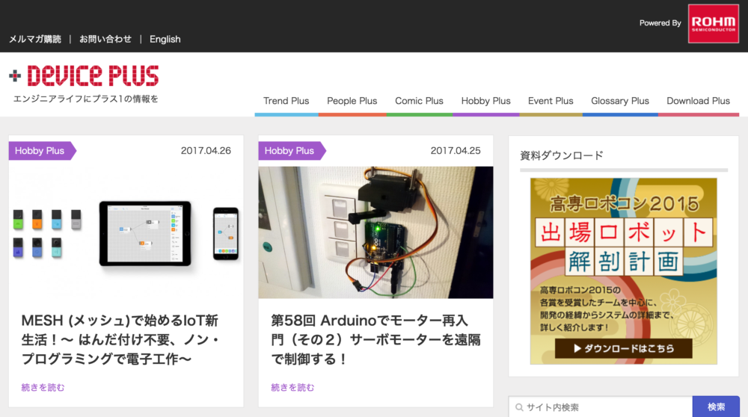Open the MESH tablet and phone thumbnail
This screenshot has height=417, width=748.
tap(126, 232)
